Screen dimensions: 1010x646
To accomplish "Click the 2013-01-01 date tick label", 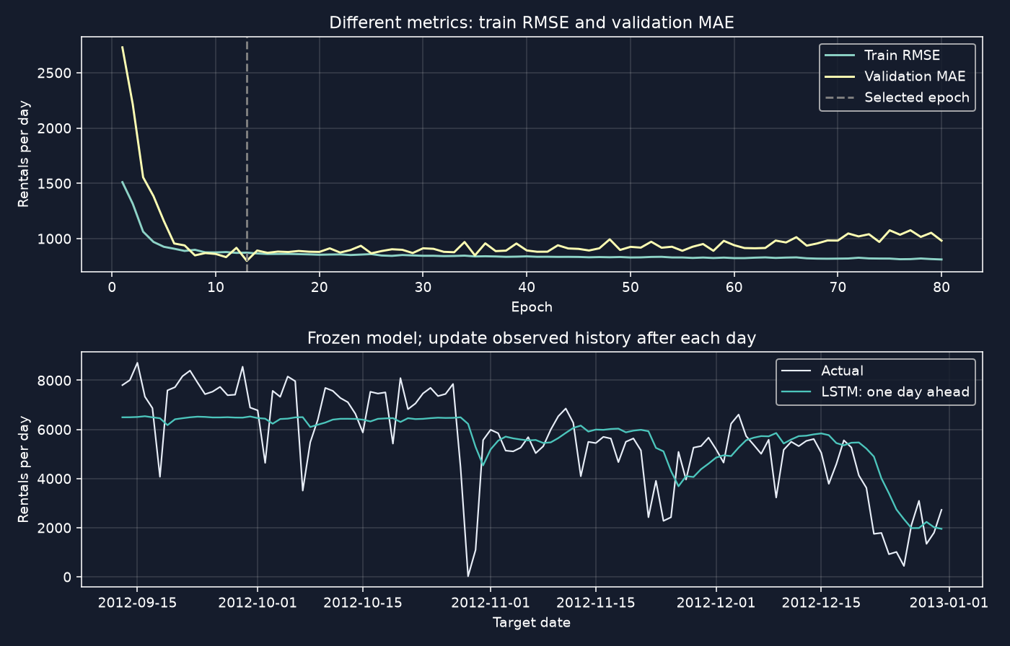I will pos(949,602).
